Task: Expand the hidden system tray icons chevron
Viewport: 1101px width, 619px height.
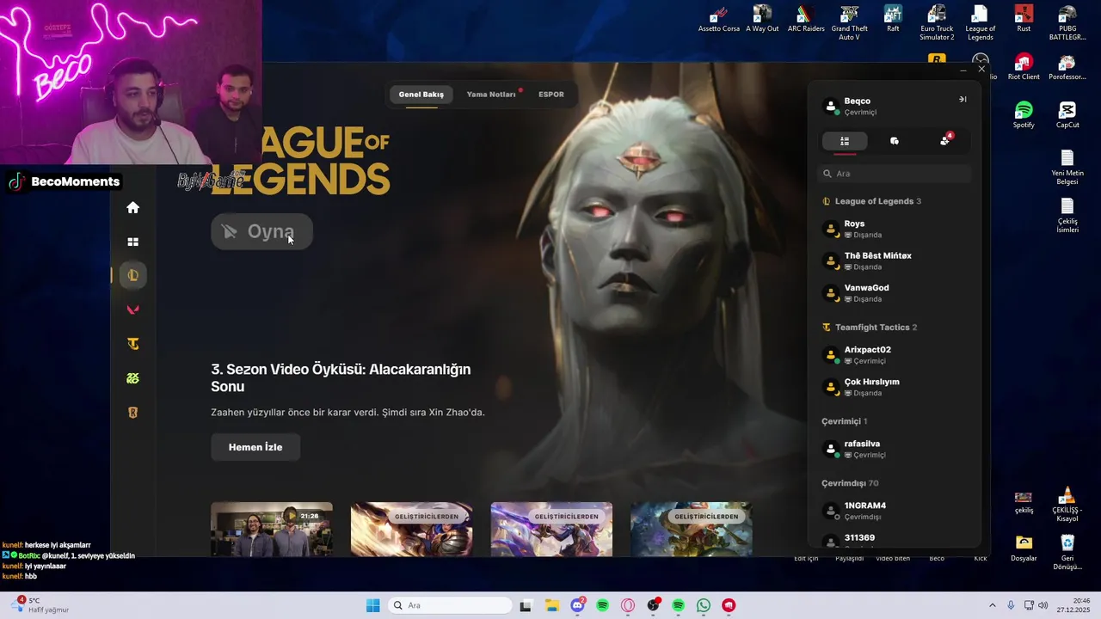Action: coord(992,605)
